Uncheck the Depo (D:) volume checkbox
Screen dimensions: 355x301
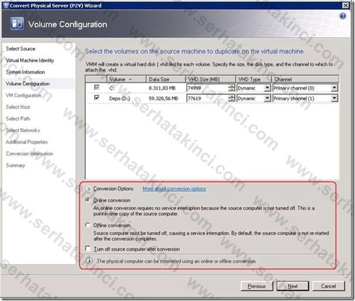click(97, 98)
